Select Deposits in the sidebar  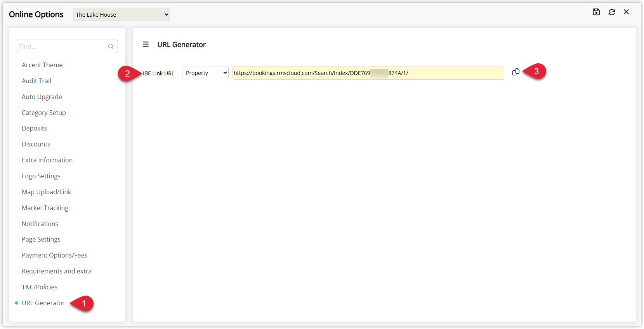tap(34, 128)
